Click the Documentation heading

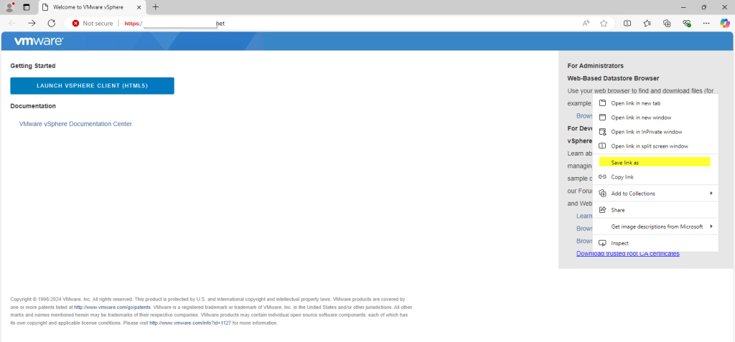click(33, 106)
